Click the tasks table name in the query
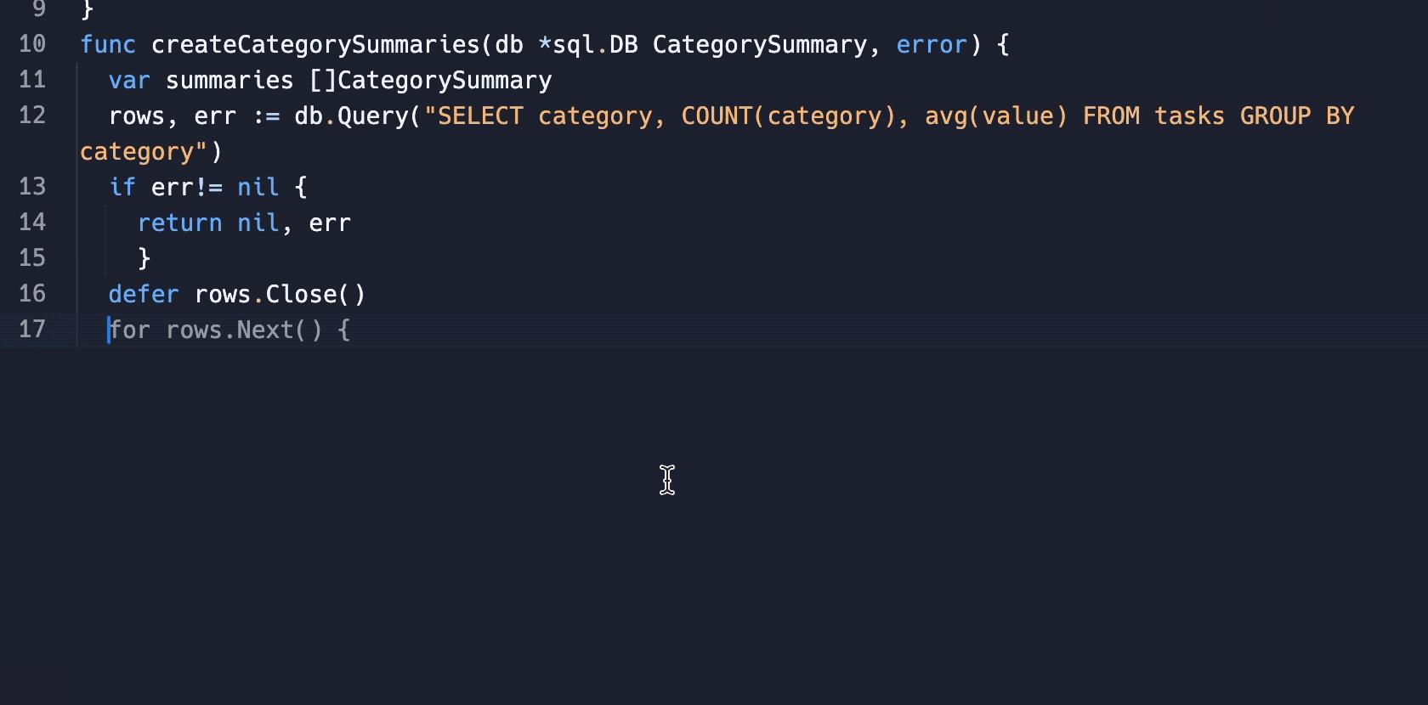Viewport: 1428px width, 705px height. point(1189,116)
